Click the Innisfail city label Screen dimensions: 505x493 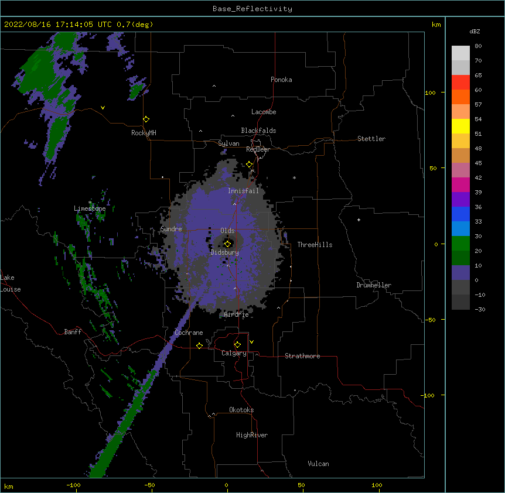pyautogui.click(x=243, y=191)
